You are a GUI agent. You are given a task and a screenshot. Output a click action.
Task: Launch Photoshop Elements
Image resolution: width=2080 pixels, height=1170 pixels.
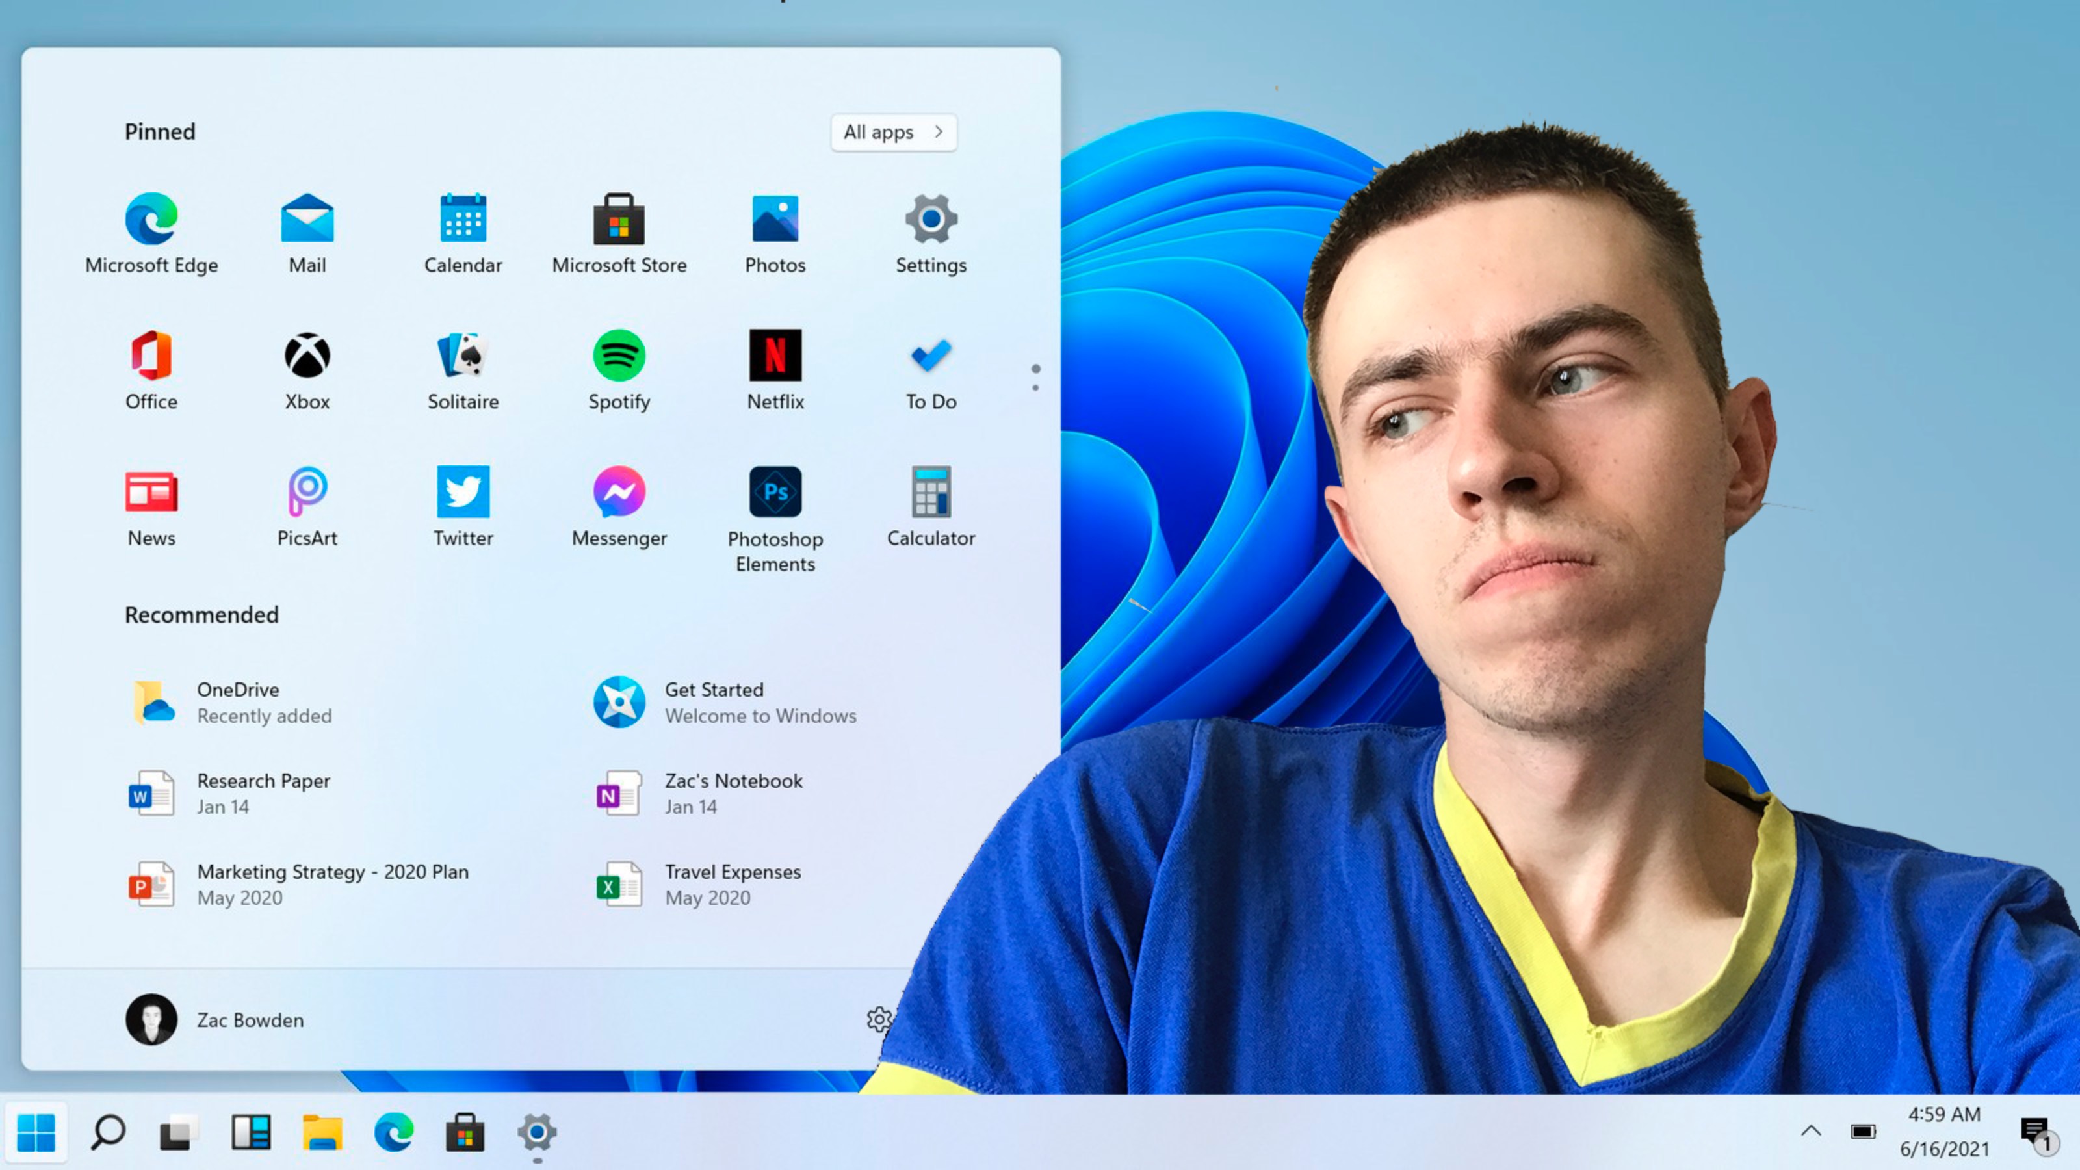775,490
